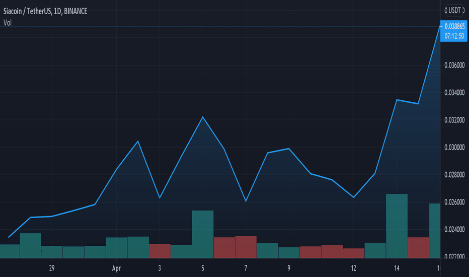Click the 0.030000 price axis label
Screen dimensions: 469x277
[454, 148]
